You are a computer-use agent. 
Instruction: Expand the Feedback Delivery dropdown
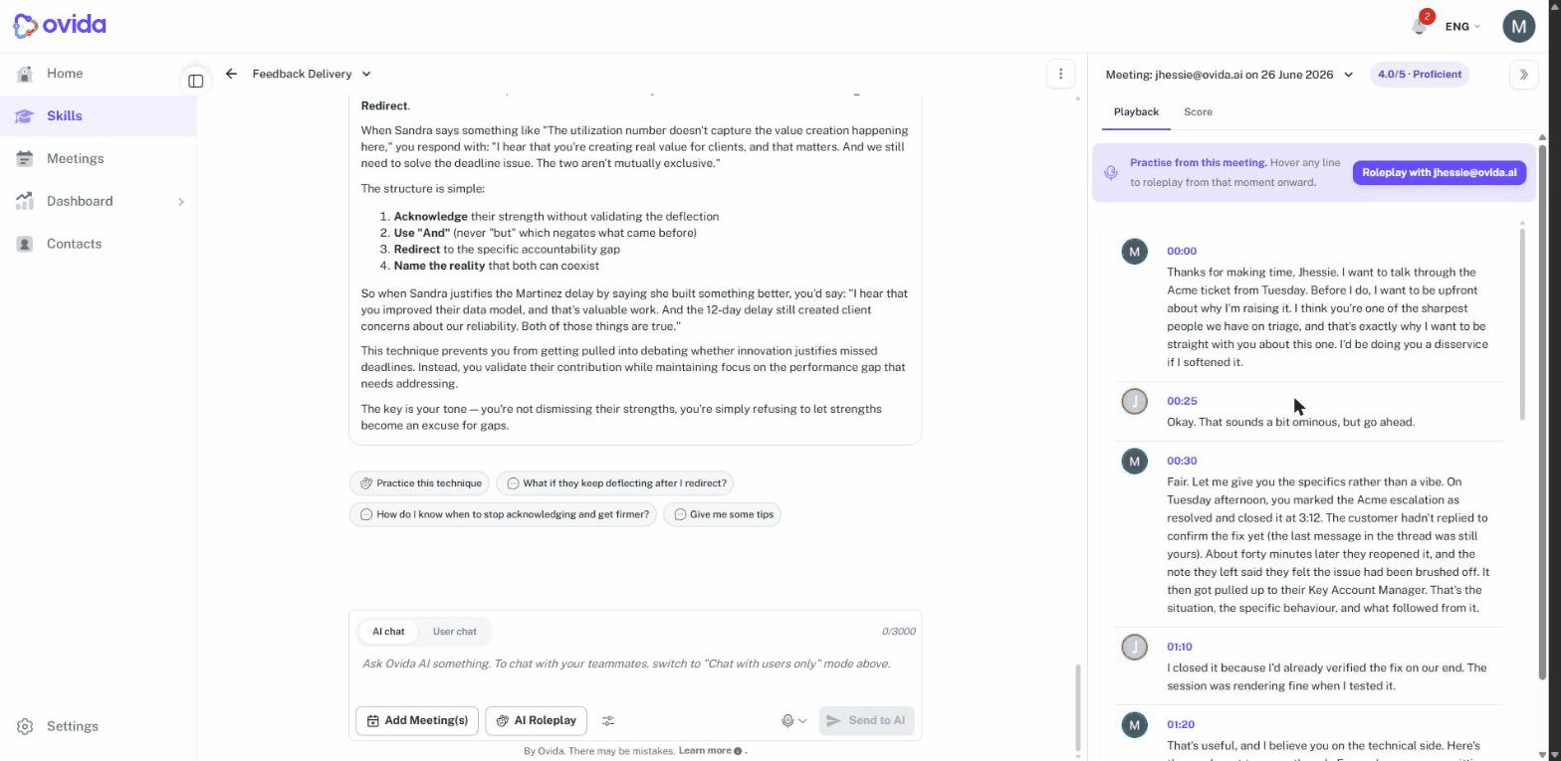(x=366, y=74)
